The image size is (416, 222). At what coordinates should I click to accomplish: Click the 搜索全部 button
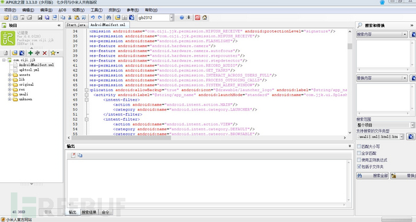(x=373, y=176)
